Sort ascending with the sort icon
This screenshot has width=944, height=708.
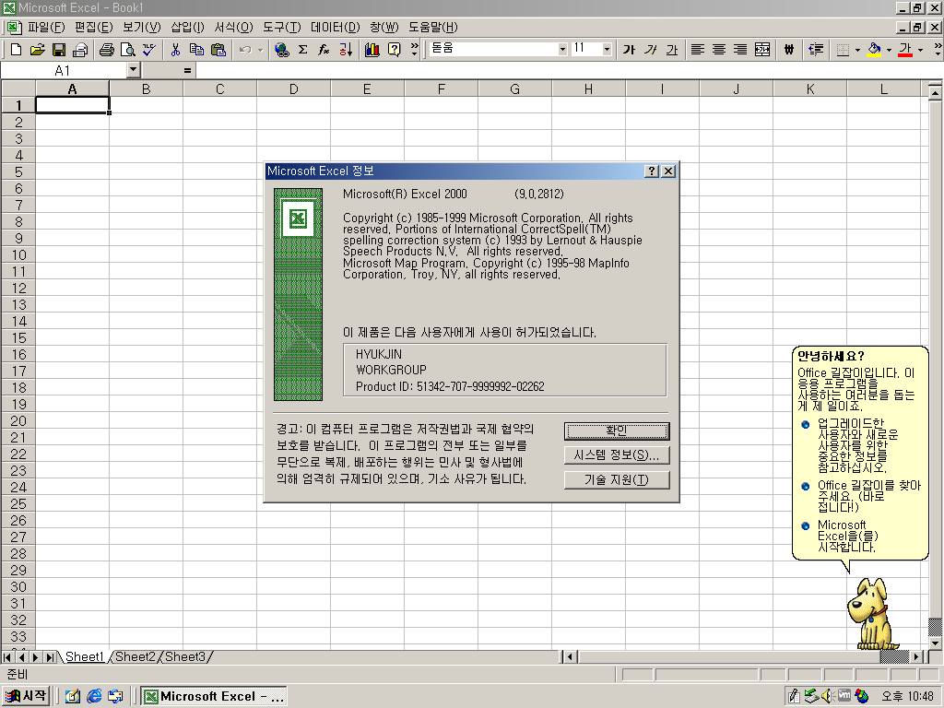point(346,50)
